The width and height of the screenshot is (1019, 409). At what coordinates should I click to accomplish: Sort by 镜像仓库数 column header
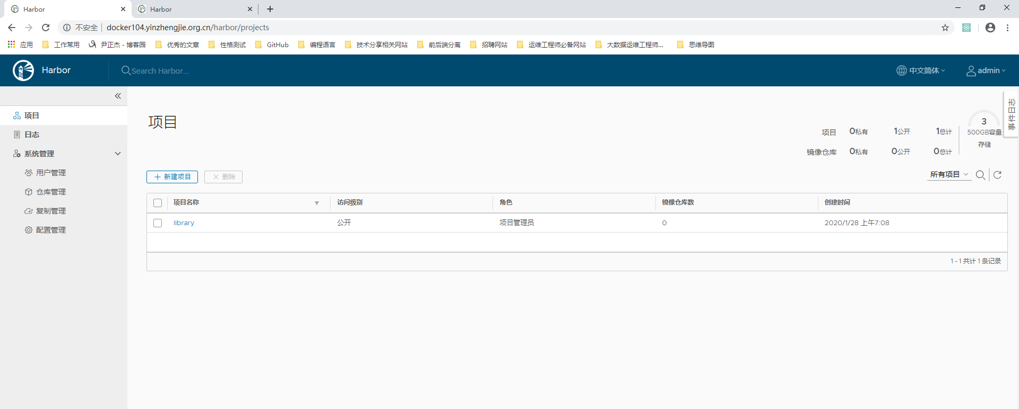point(678,202)
